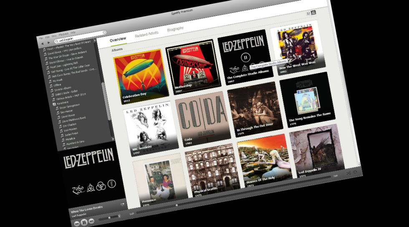Click the magnifier icon in the search box

(56, 41)
